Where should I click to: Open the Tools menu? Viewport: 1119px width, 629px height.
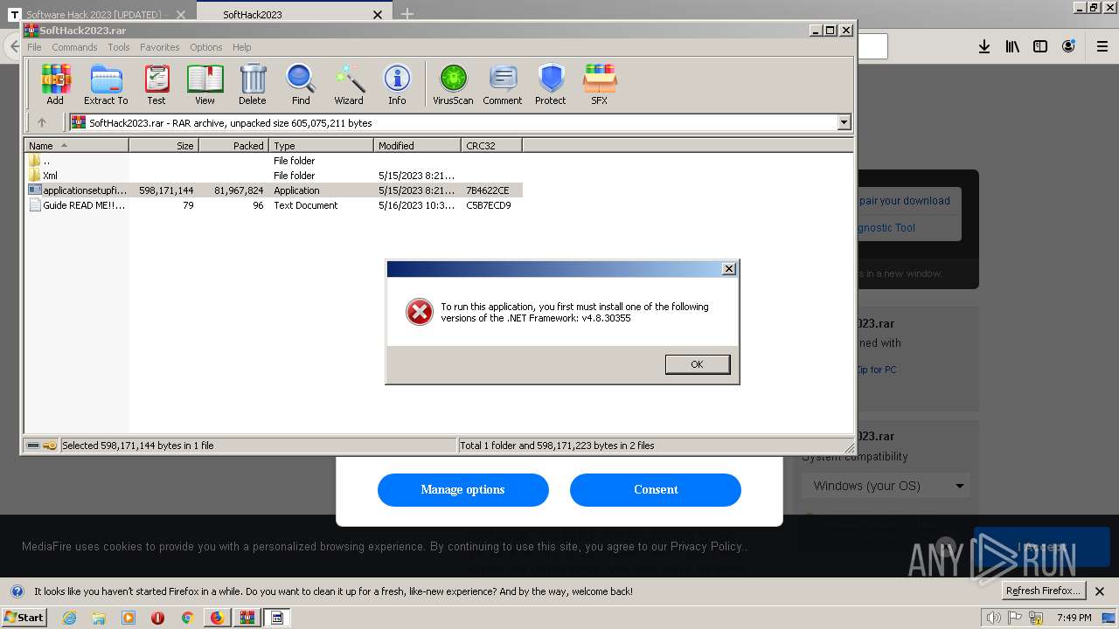point(119,47)
